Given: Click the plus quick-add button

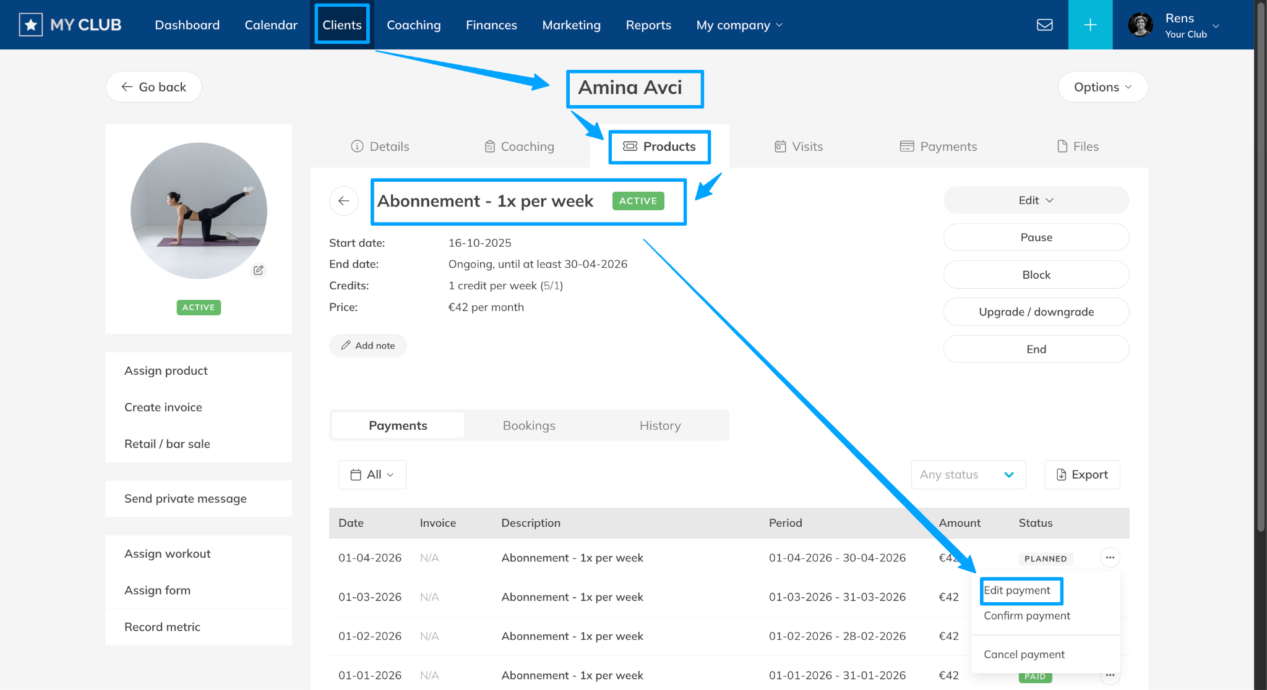Looking at the screenshot, I should tap(1090, 25).
